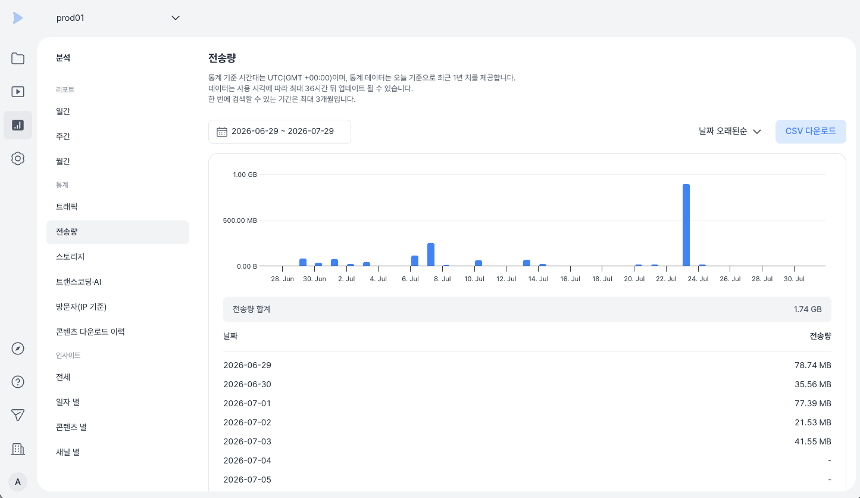Click the 전송량 column header

tap(820, 336)
